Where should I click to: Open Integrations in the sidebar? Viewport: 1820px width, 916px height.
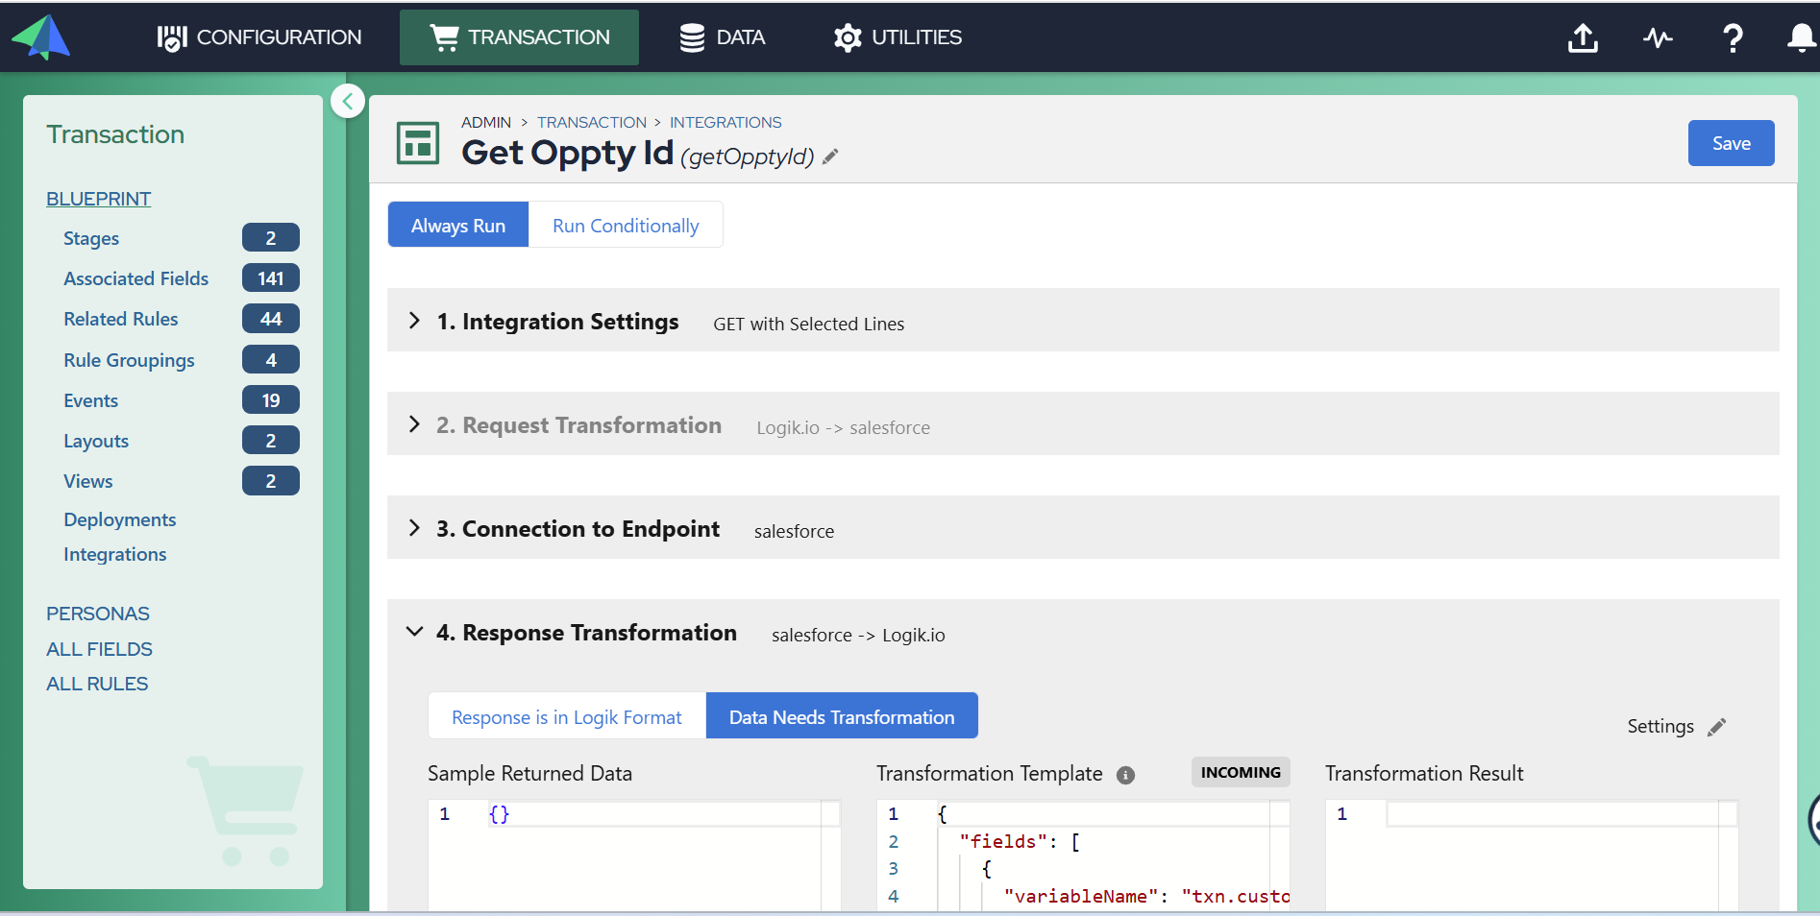(x=115, y=554)
